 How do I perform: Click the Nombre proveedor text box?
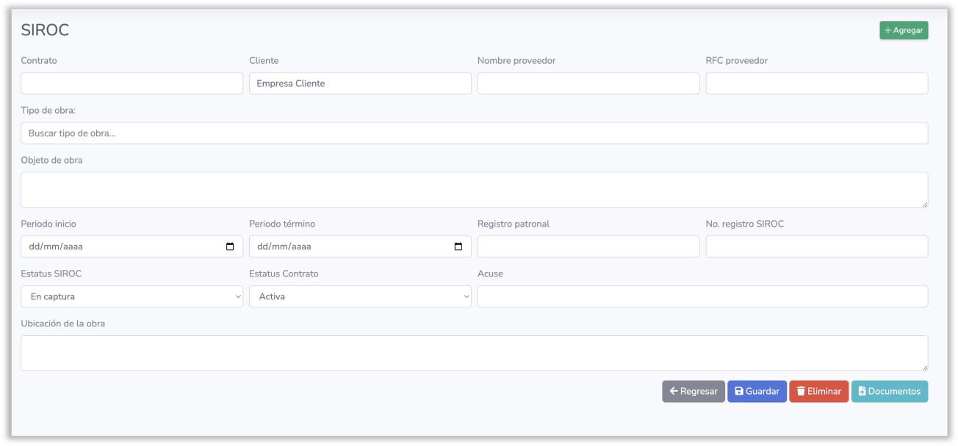(x=588, y=83)
